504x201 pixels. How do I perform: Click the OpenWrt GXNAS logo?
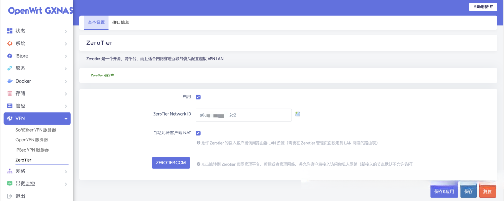pos(41,11)
